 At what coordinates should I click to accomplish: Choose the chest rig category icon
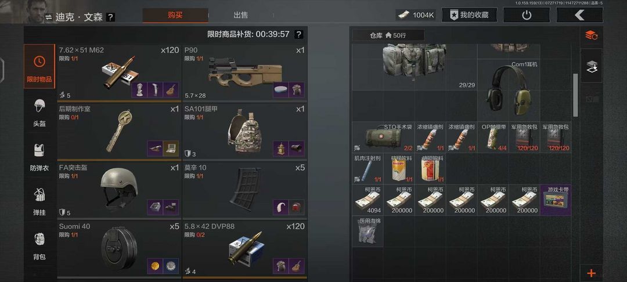click(x=39, y=201)
